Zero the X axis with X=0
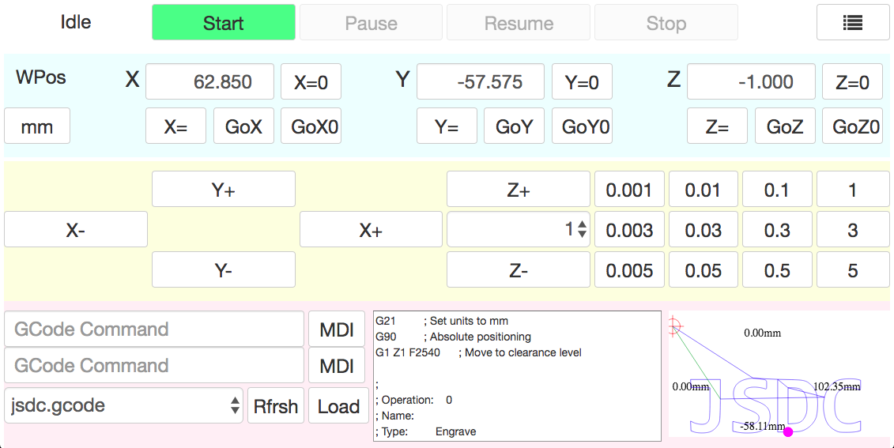894x448 pixels. (x=311, y=82)
